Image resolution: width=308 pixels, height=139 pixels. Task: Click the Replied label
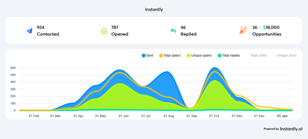point(189,34)
